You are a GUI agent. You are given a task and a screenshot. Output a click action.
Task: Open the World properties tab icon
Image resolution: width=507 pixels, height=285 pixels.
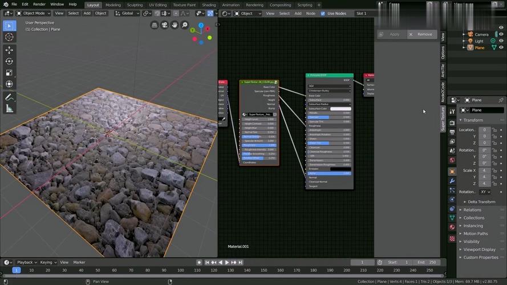click(x=452, y=160)
